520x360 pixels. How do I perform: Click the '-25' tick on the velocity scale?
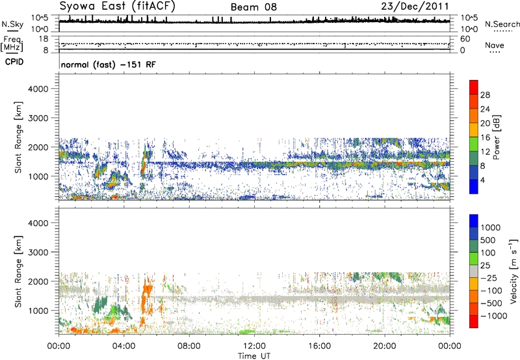point(488,278)
